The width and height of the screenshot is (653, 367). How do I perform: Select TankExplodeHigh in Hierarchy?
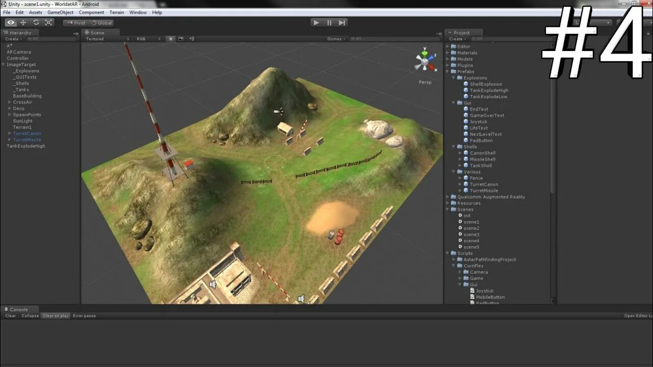pos(26,146)
